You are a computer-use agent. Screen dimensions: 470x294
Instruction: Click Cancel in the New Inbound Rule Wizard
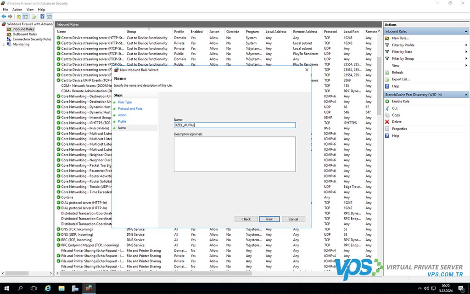tap(293, 219)
